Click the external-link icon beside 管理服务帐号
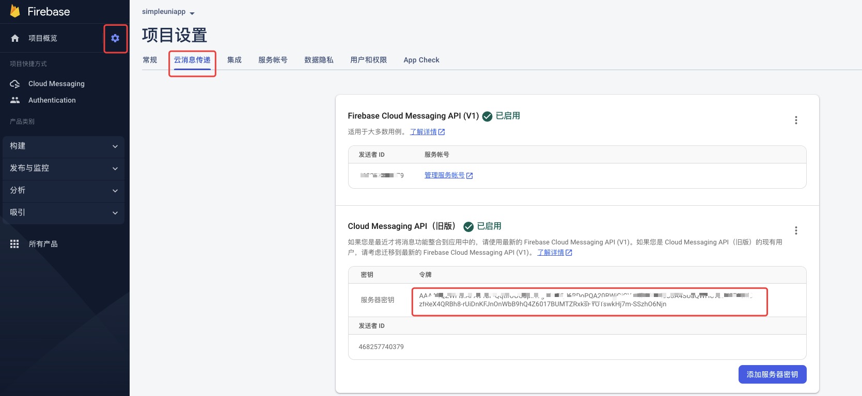This screenshot has height=396, width=862. coord(469,176)
